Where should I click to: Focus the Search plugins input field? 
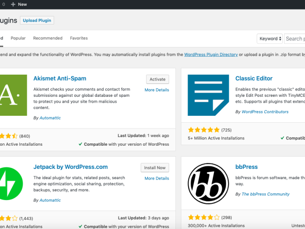click(x=295, y=38)
